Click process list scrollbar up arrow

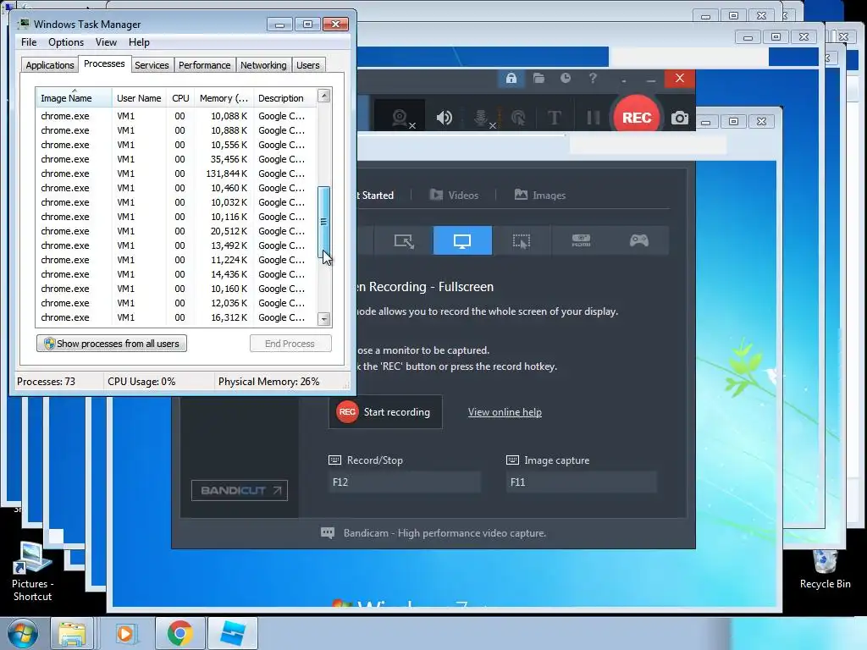click(324, 96)
